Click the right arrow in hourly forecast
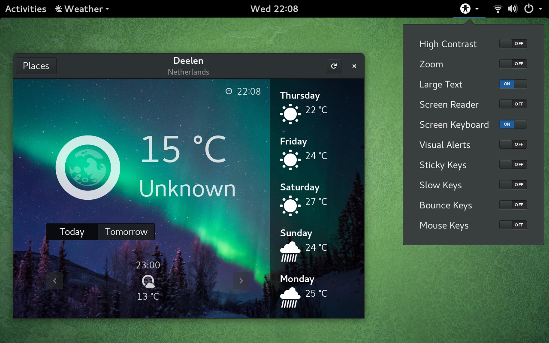The height and width of the screenshot is (343, 549). click(241, 281)
